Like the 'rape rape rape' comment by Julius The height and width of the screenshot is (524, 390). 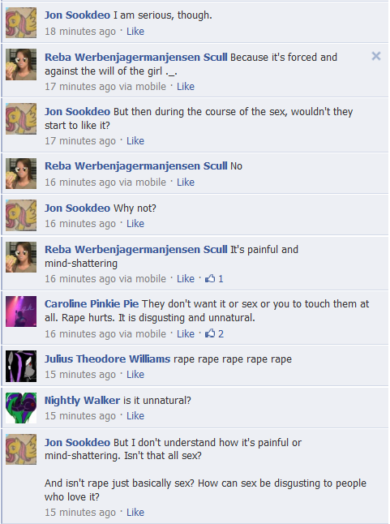coord(135,375)
